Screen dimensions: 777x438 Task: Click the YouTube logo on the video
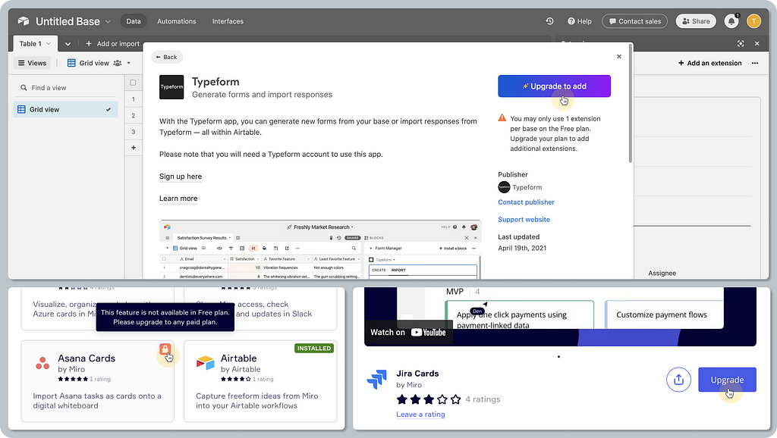[429, 333]
